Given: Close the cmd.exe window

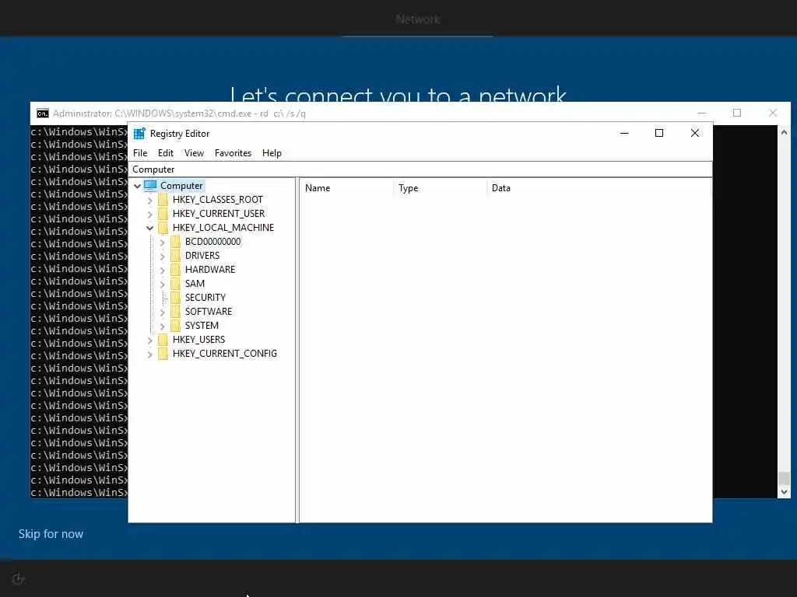Looking at the screenshot, I should pyautogui.click(x=773, y=113).
